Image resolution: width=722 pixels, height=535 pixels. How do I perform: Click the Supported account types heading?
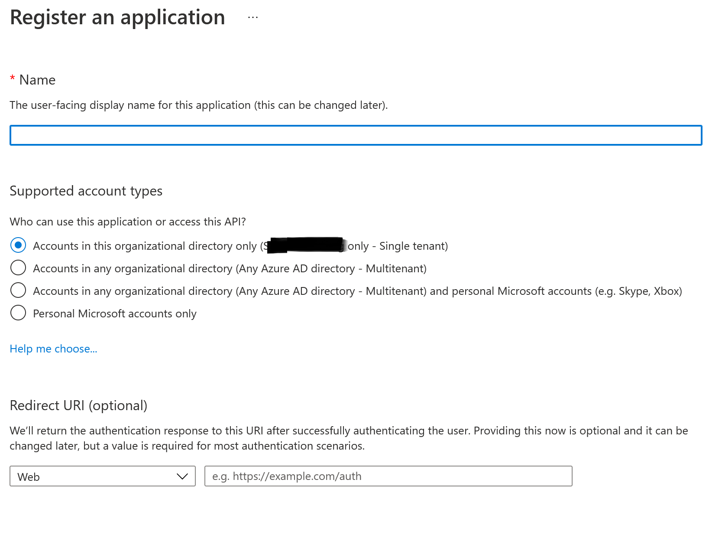pos(86,191)
